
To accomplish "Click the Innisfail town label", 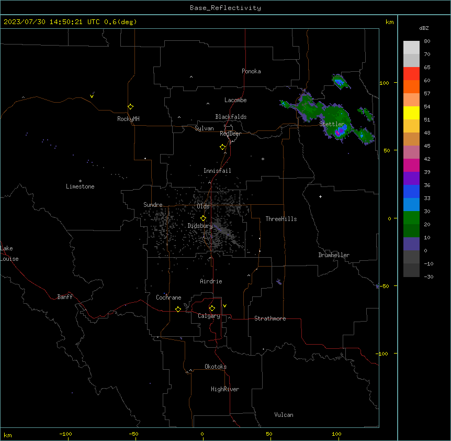I will 217,171.
